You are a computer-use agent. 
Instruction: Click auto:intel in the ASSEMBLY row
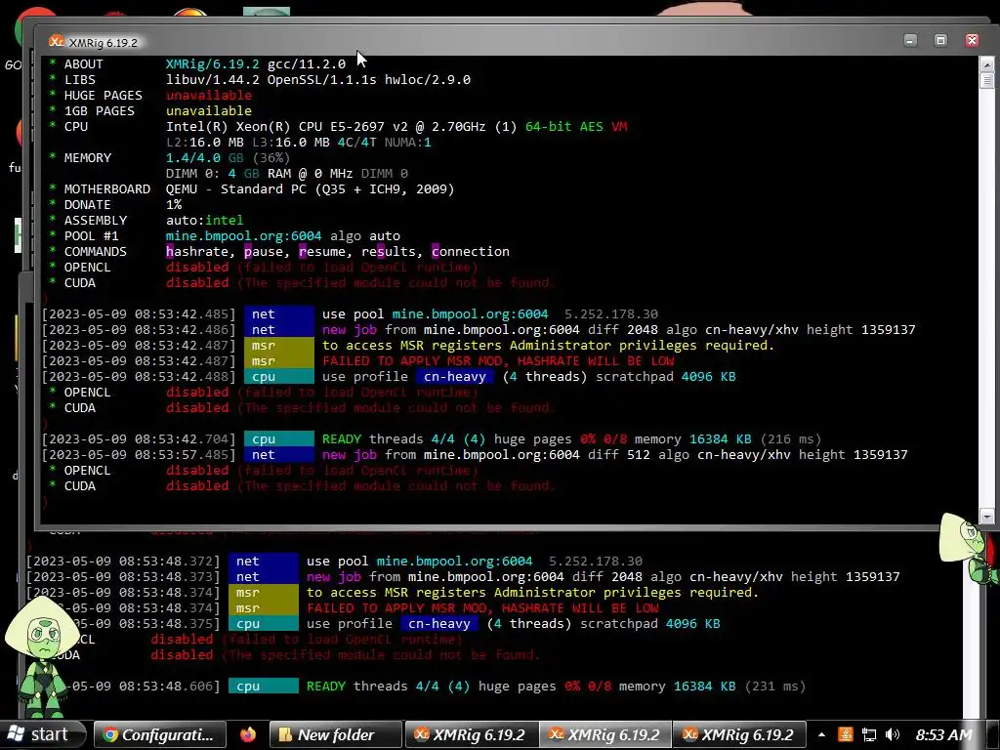coord(205,220)
